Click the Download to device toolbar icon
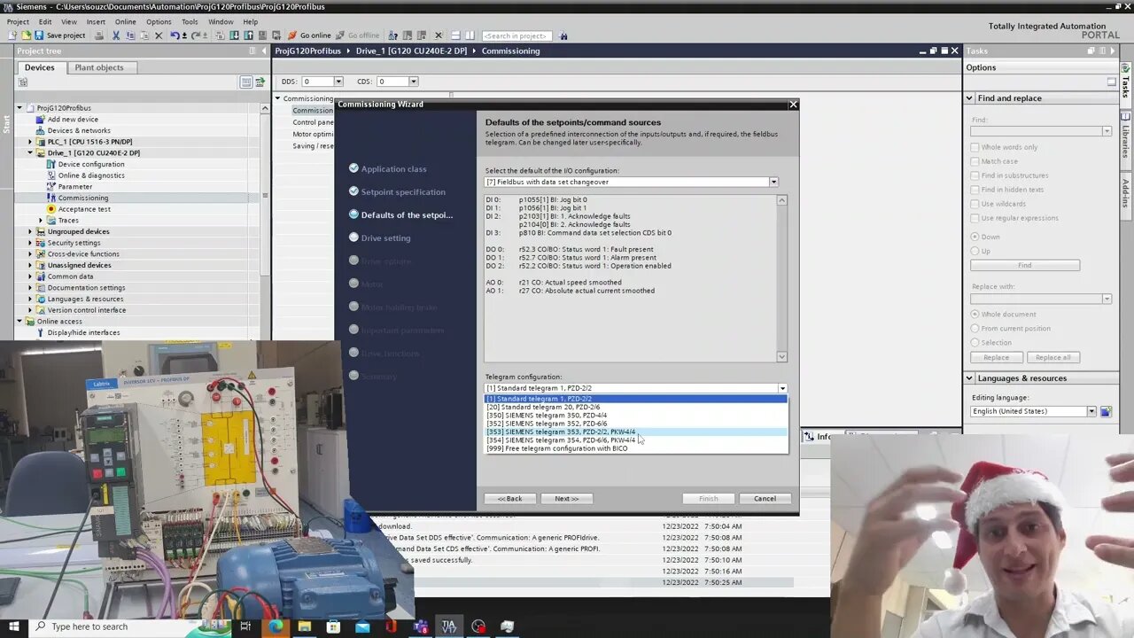The width and height of the screenshot is (1134, 638). pyautogui.click(x=234, y=35)
